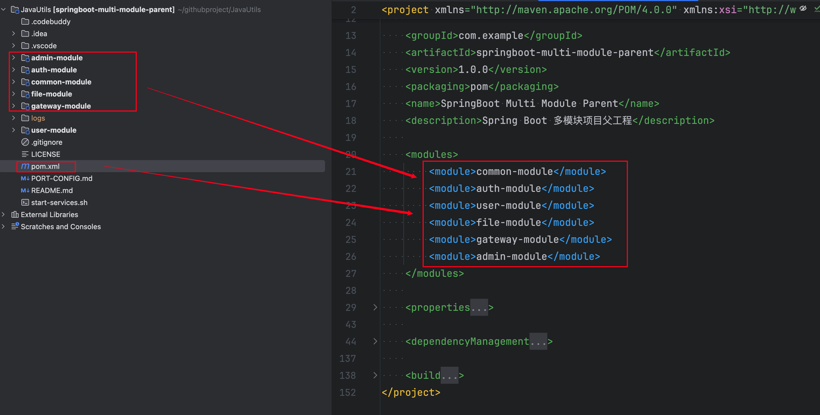
Task: Click the crossed-out eye reader mode icon
Action: (x=803, y=8)
